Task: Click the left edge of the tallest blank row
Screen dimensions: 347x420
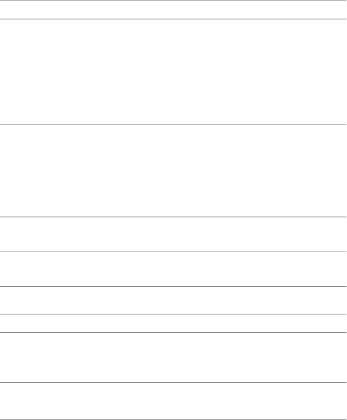Action: pyautogui.click(x=2, y=71)
